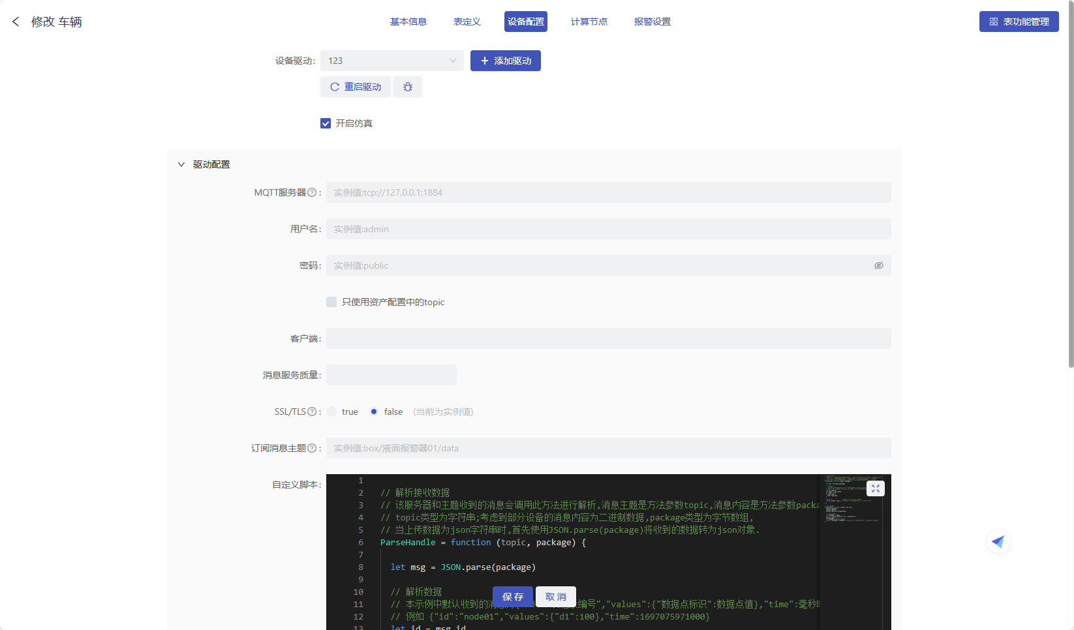The image size is (1074, 630).
Task: Click the 添加驱动 button
Action: tap(506, 61)
